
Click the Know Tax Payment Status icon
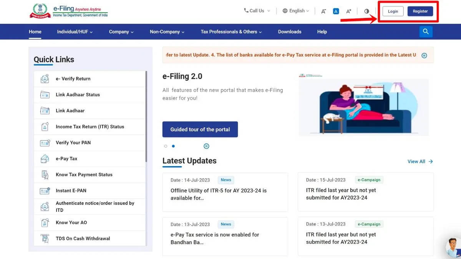[x=45, y=175]
